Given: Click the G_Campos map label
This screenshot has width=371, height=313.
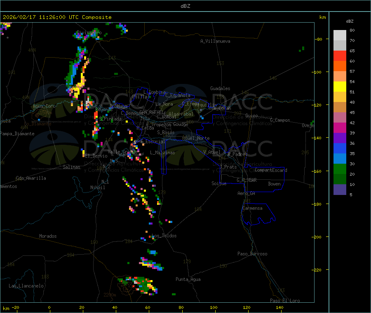Looking at the screenshot, I should click(280, 120).
